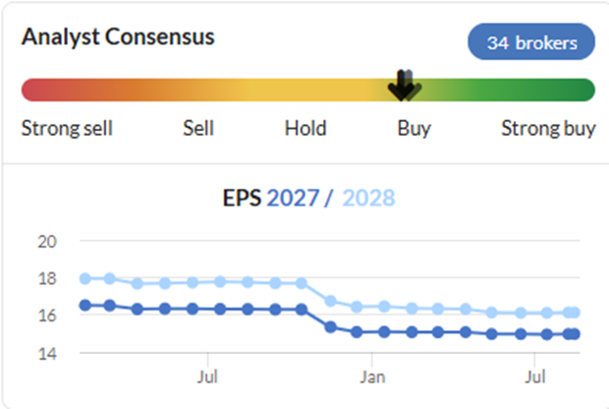Click the first Jul axis label
Viewport: 609px width, 409px height.
pyautogui.click(x=207, y=378)
